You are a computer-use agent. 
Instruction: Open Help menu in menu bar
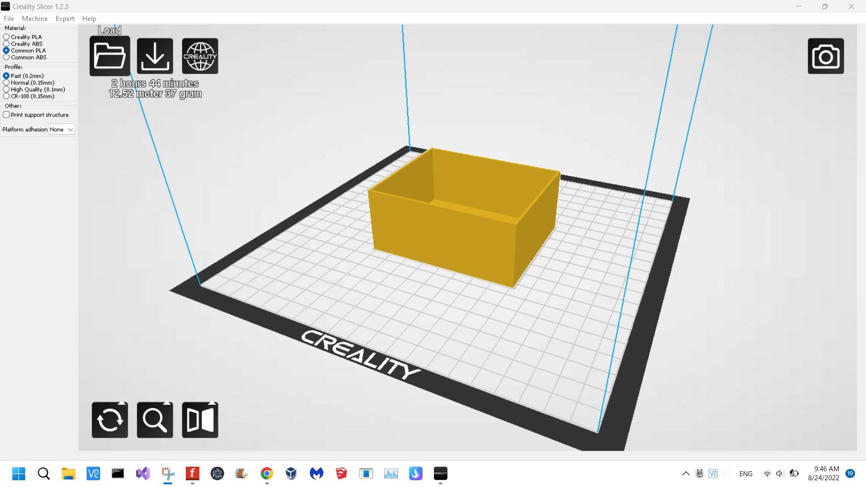(x=88, y=18)
